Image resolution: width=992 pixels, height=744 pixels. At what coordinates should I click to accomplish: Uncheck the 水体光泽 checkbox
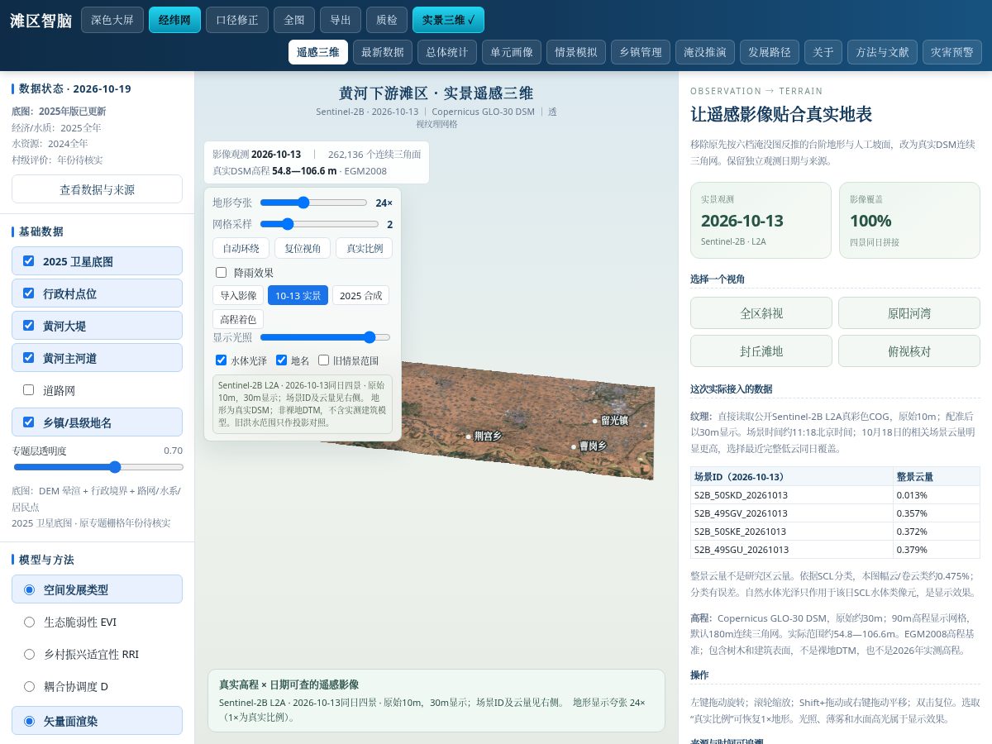221,360
